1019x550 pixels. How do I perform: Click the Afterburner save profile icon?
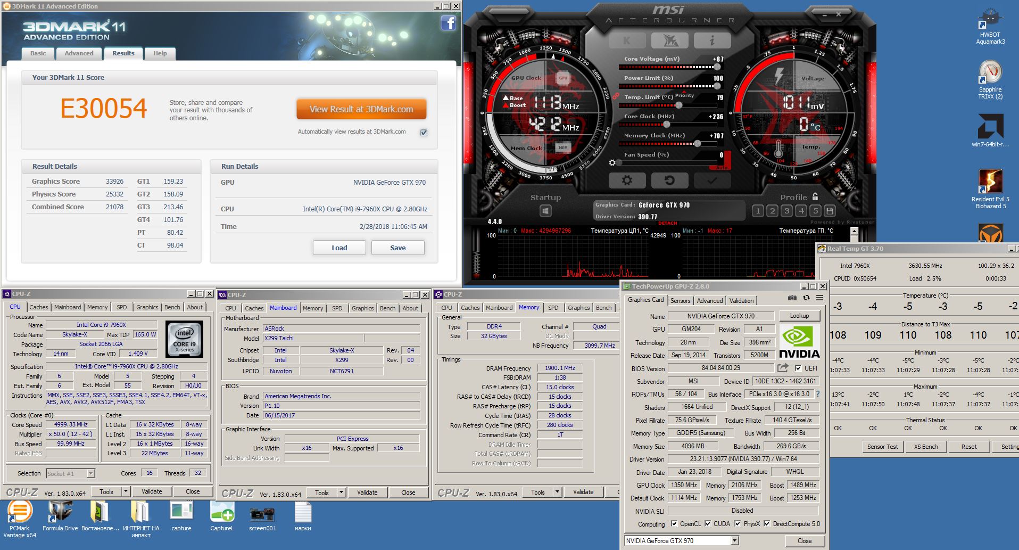[x=829, y=211]
